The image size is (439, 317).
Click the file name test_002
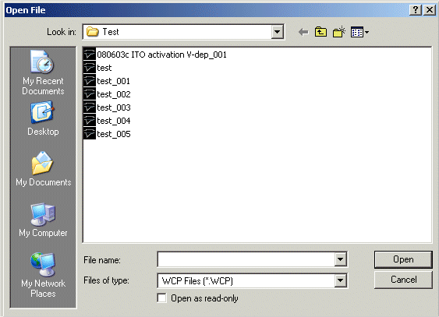(x=114, y=94)
